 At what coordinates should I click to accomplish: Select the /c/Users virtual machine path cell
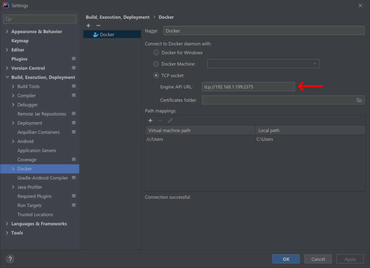(x=200, y=139)
